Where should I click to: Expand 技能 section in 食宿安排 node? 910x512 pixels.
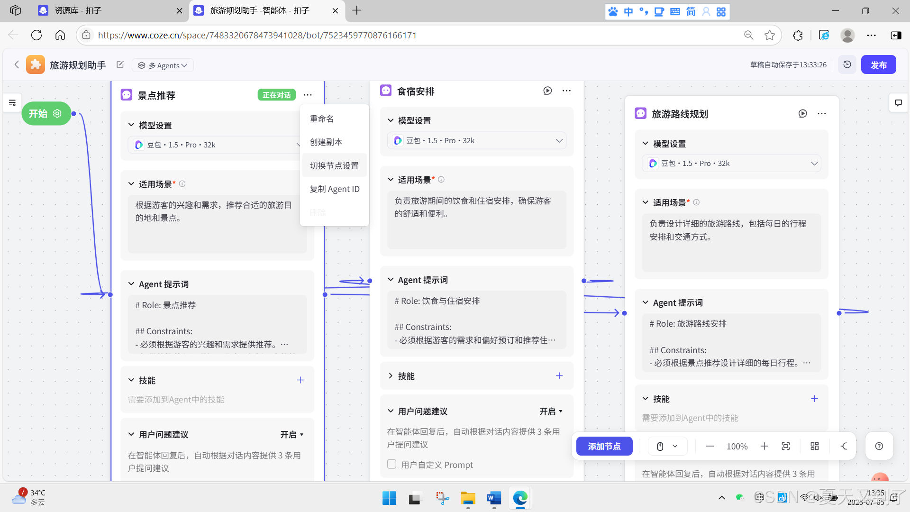pyautogui.click(x=391, y=376)
